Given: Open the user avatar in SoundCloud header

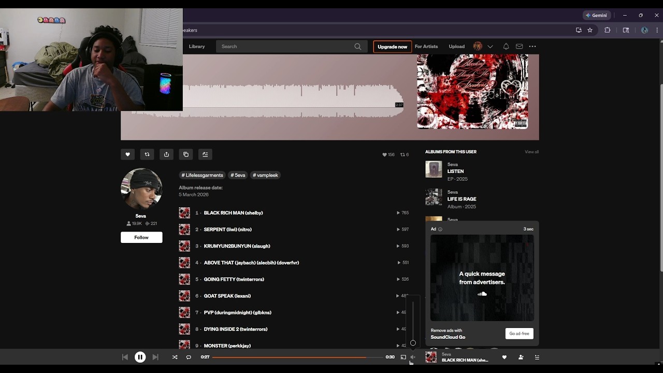Looking at the screenshot, I should click(x=478, y=47).
